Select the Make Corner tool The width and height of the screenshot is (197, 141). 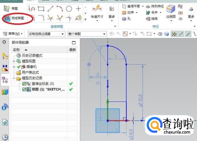[69, 18]
